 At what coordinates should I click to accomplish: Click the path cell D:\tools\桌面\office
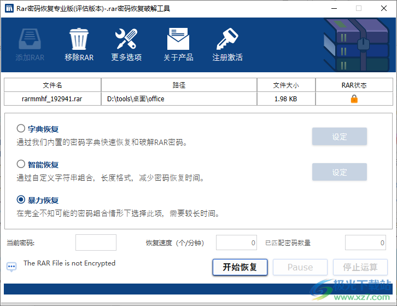pos(179,99)
